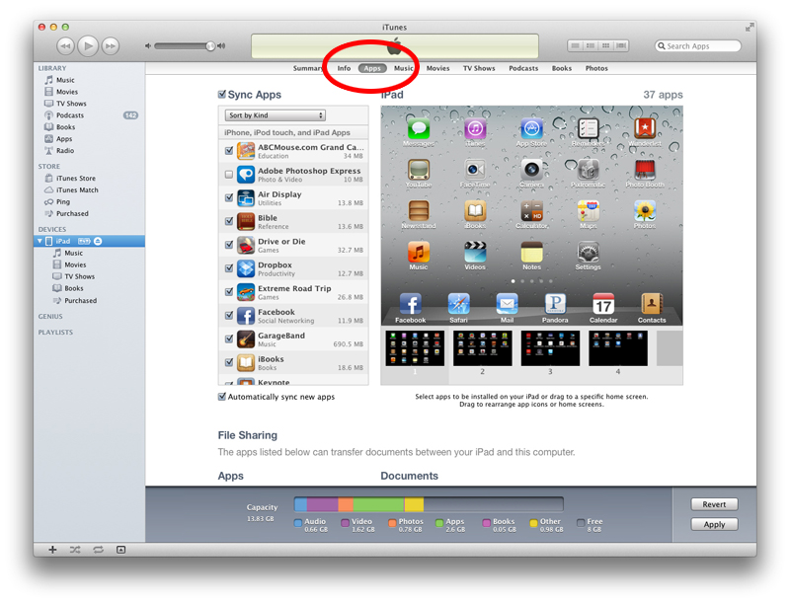The width and height of the screenshot is (790, 603).
Task: Select Music in the Library sidebar
Action: 65,80
